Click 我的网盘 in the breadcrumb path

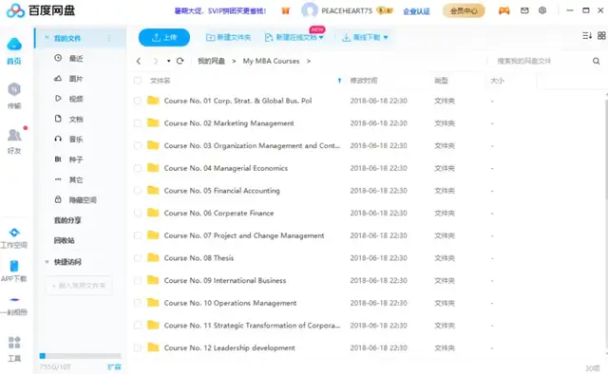[211, 61]
